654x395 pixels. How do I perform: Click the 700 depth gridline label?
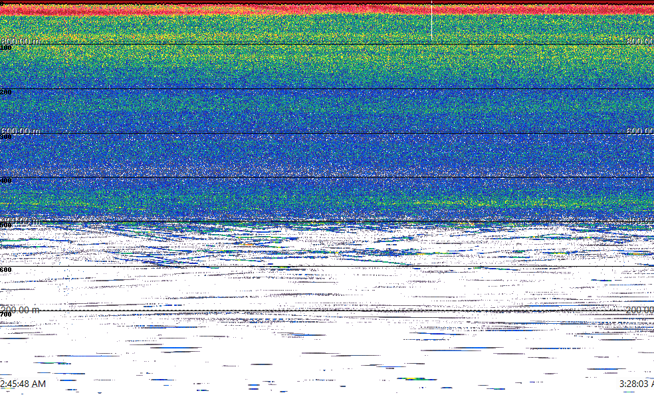(6, 315)
